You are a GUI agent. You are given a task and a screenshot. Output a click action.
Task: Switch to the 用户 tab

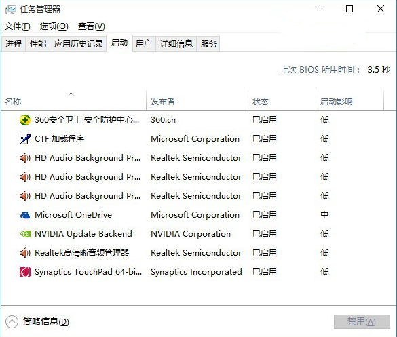[x=144, y=44]
